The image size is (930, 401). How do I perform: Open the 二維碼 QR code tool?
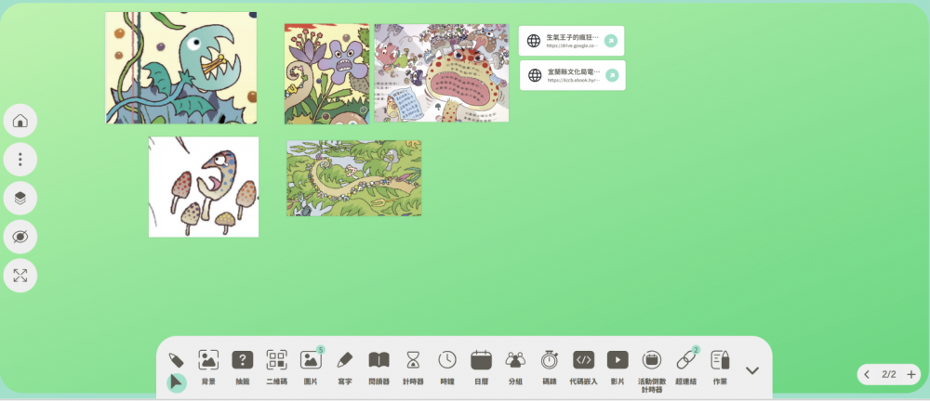tap(276, 366)
